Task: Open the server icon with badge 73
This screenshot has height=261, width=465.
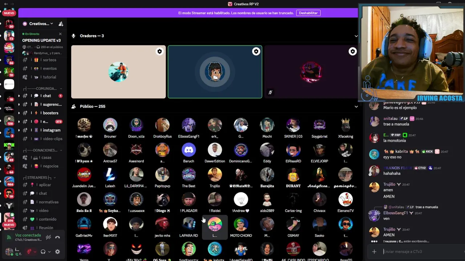Action: point(9,36)
